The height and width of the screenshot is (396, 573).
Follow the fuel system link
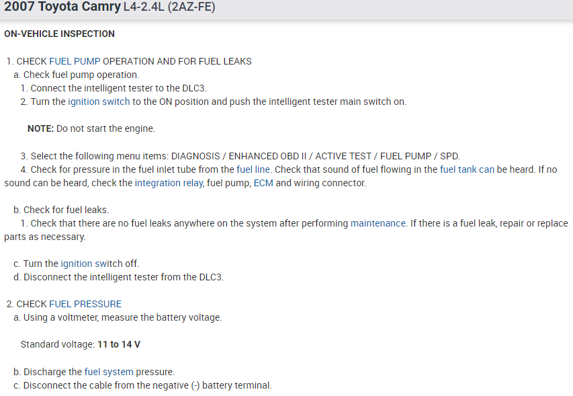[x=109, y=372]
